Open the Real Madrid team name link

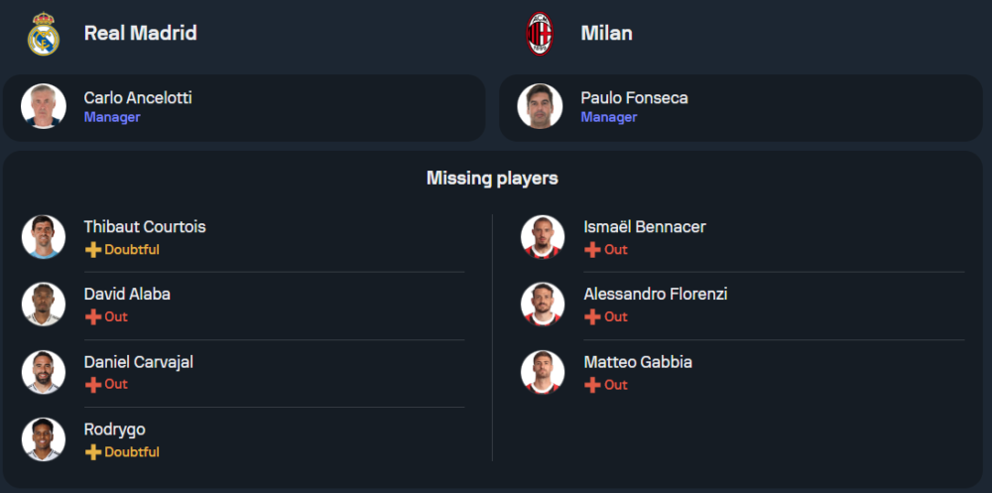click(x=140, y=34)
